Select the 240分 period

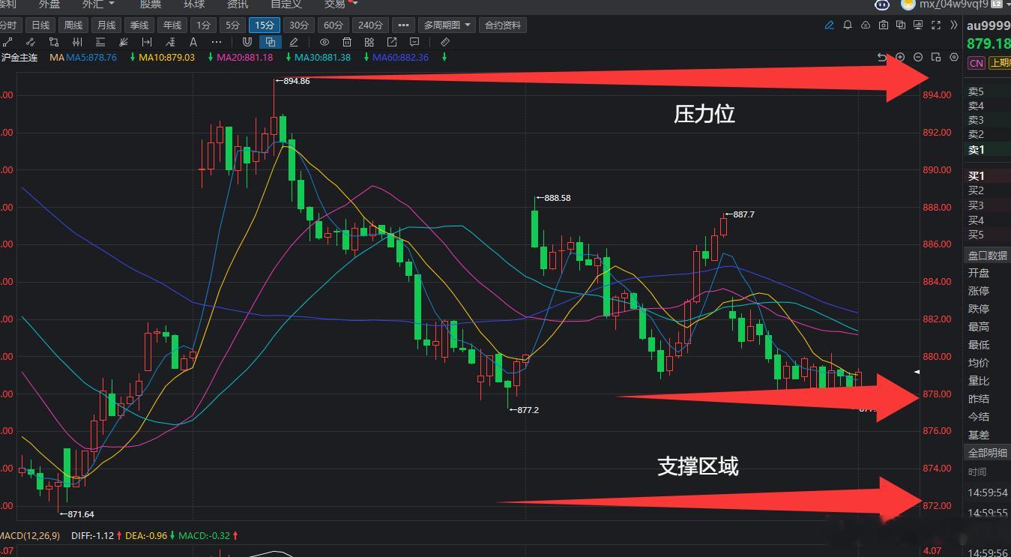click(371, 25)
